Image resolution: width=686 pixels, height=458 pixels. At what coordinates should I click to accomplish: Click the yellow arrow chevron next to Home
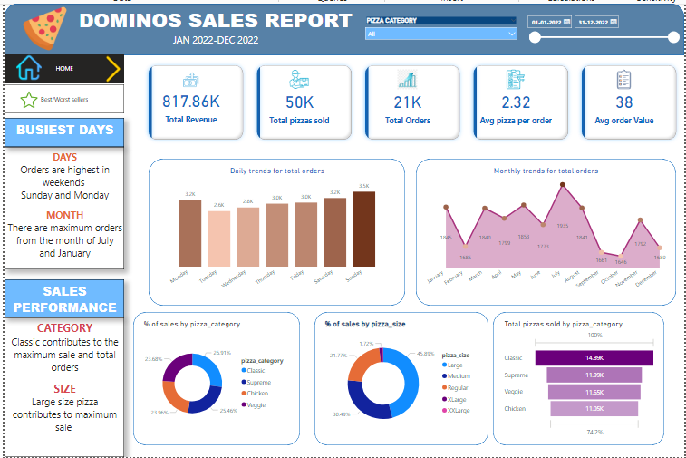(x=113, y=68)
